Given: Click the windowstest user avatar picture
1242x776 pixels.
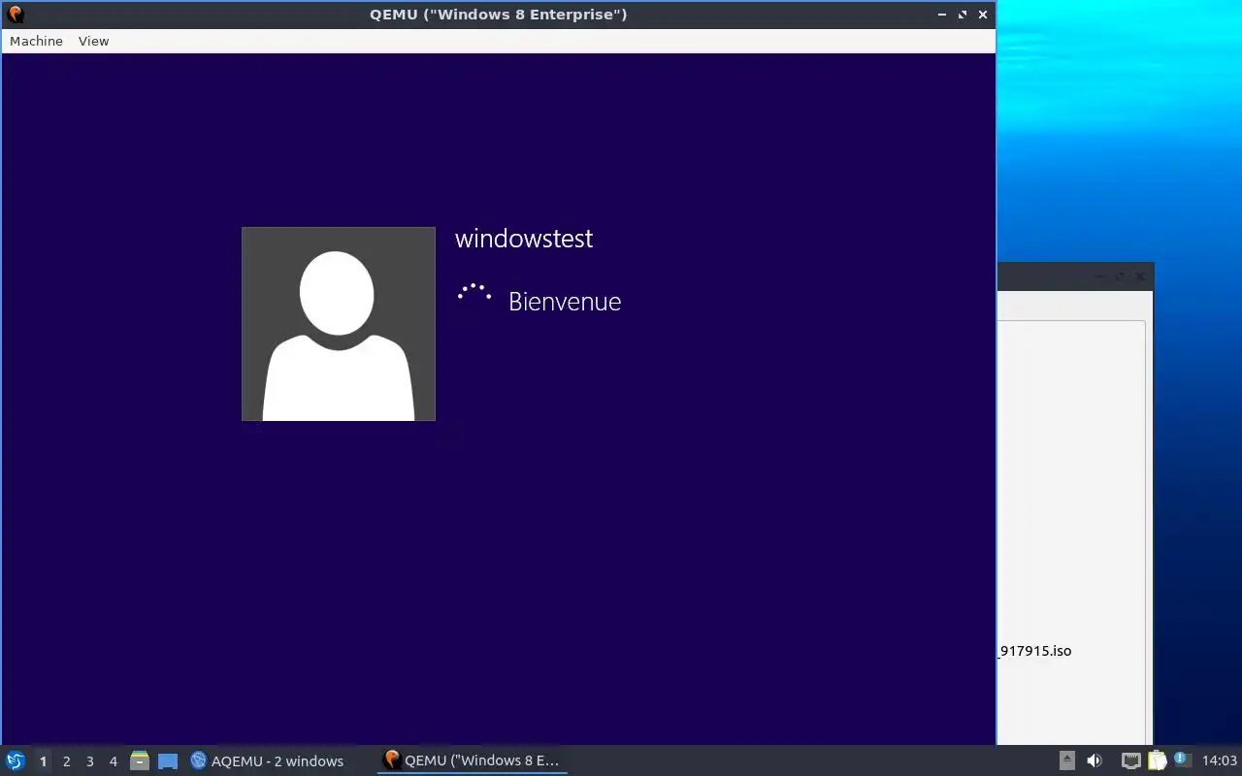Looking at the screenshot, I should [x=339, y=324].
